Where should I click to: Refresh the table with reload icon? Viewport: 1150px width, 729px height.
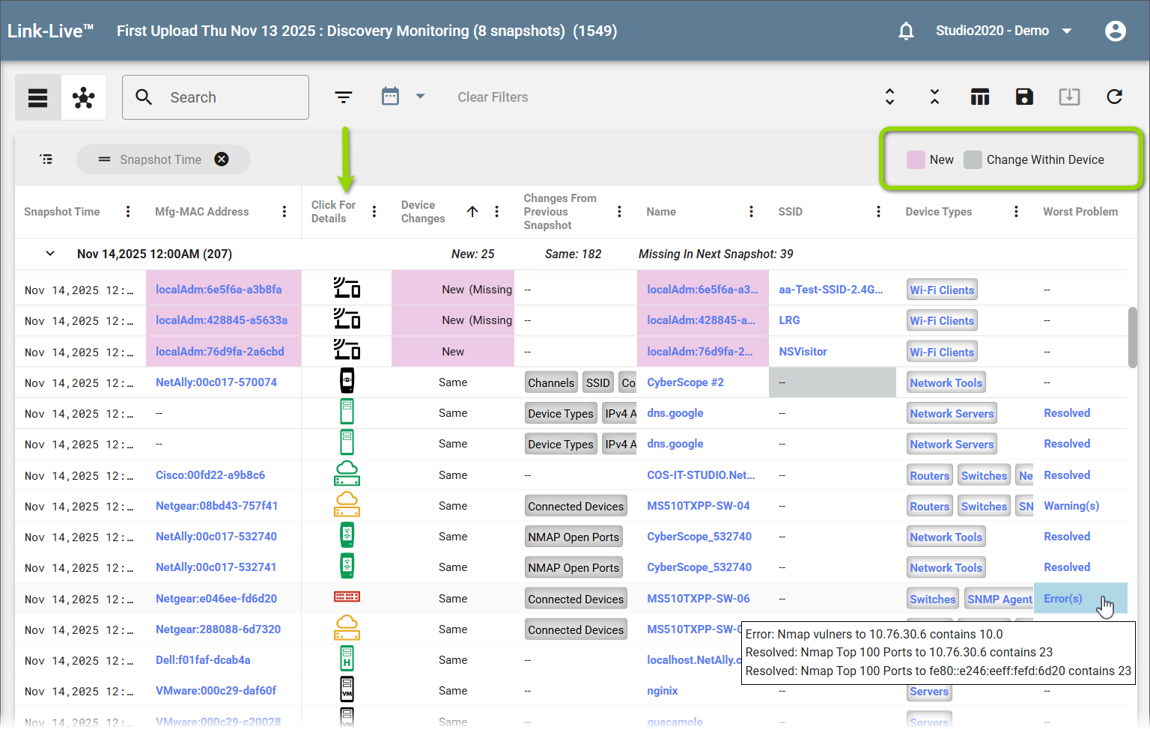(1115, 97)
